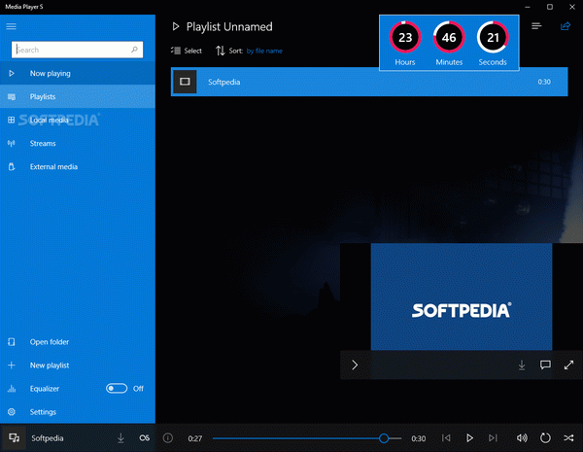Click the playback seek slider
This screenshot has width=583, height=452.
pos(307,438)
